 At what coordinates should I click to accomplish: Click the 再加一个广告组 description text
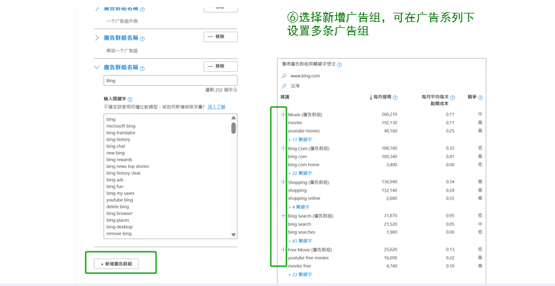point(122,51)
